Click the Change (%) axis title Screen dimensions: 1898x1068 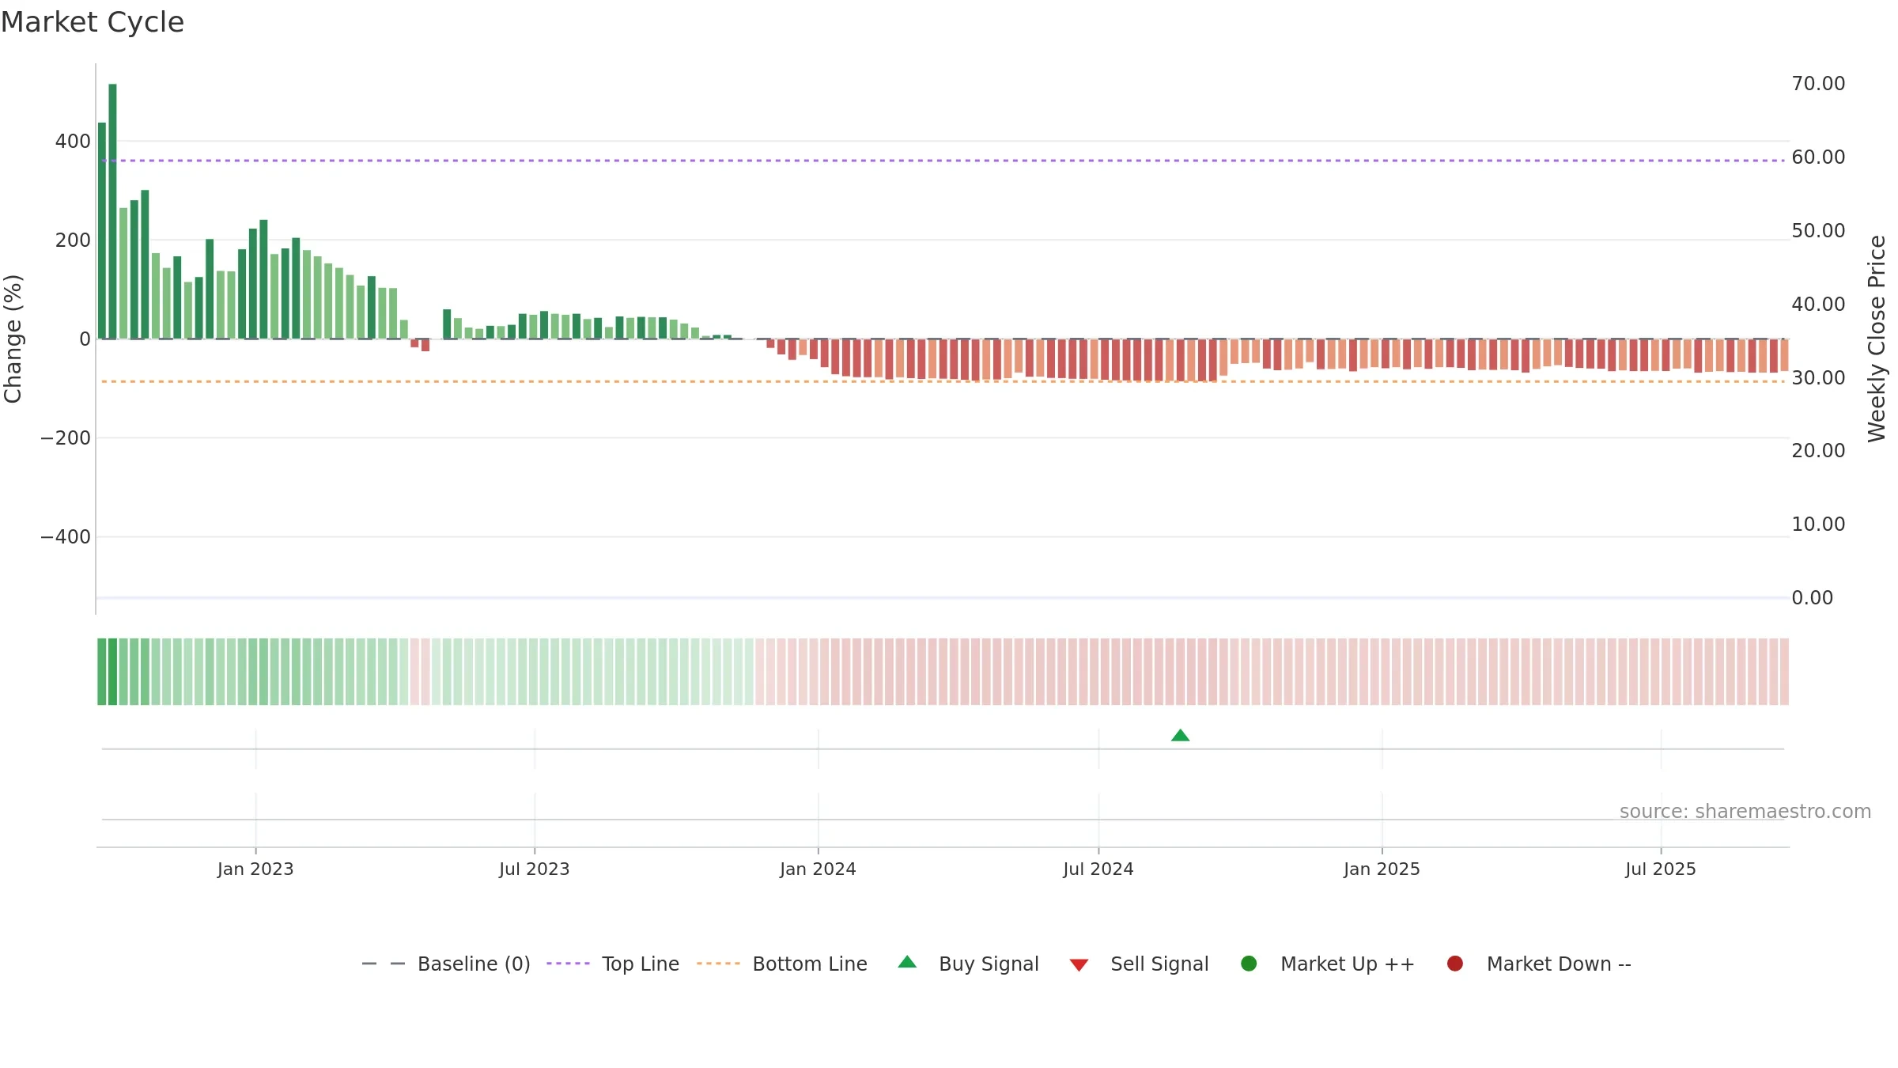point(13,339)
